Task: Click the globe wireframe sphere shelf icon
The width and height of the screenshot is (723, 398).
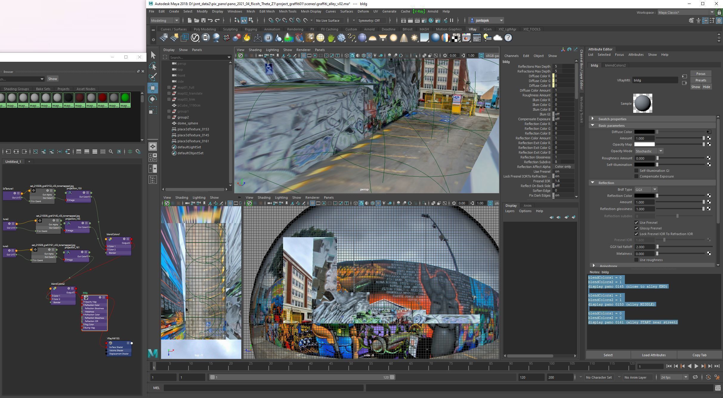Action: [x=320, y=38]
